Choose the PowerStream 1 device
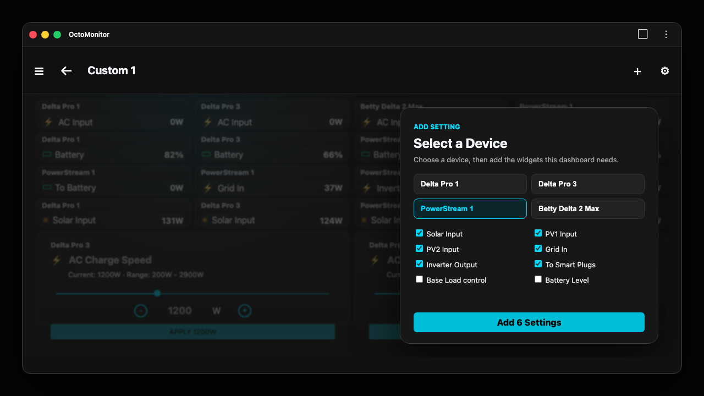The width and height of the screenshot is (704, 396). click(x=470, y=208)
